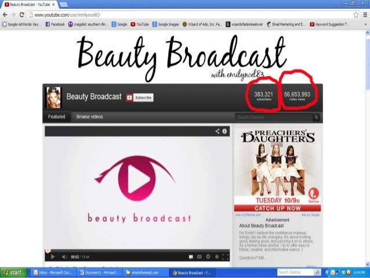This screenshot has width=370, height=278.
Task: Go back using the browser back arrow
Action: (x=5, y=15)
